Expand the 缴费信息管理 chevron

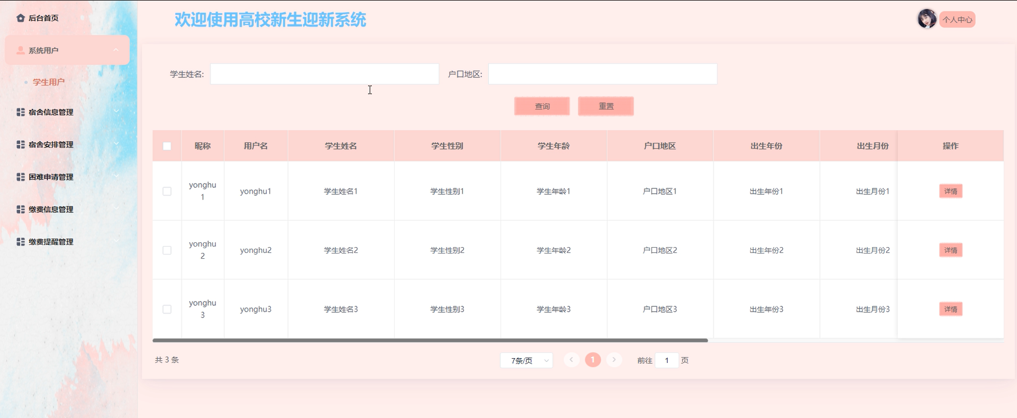116,209
